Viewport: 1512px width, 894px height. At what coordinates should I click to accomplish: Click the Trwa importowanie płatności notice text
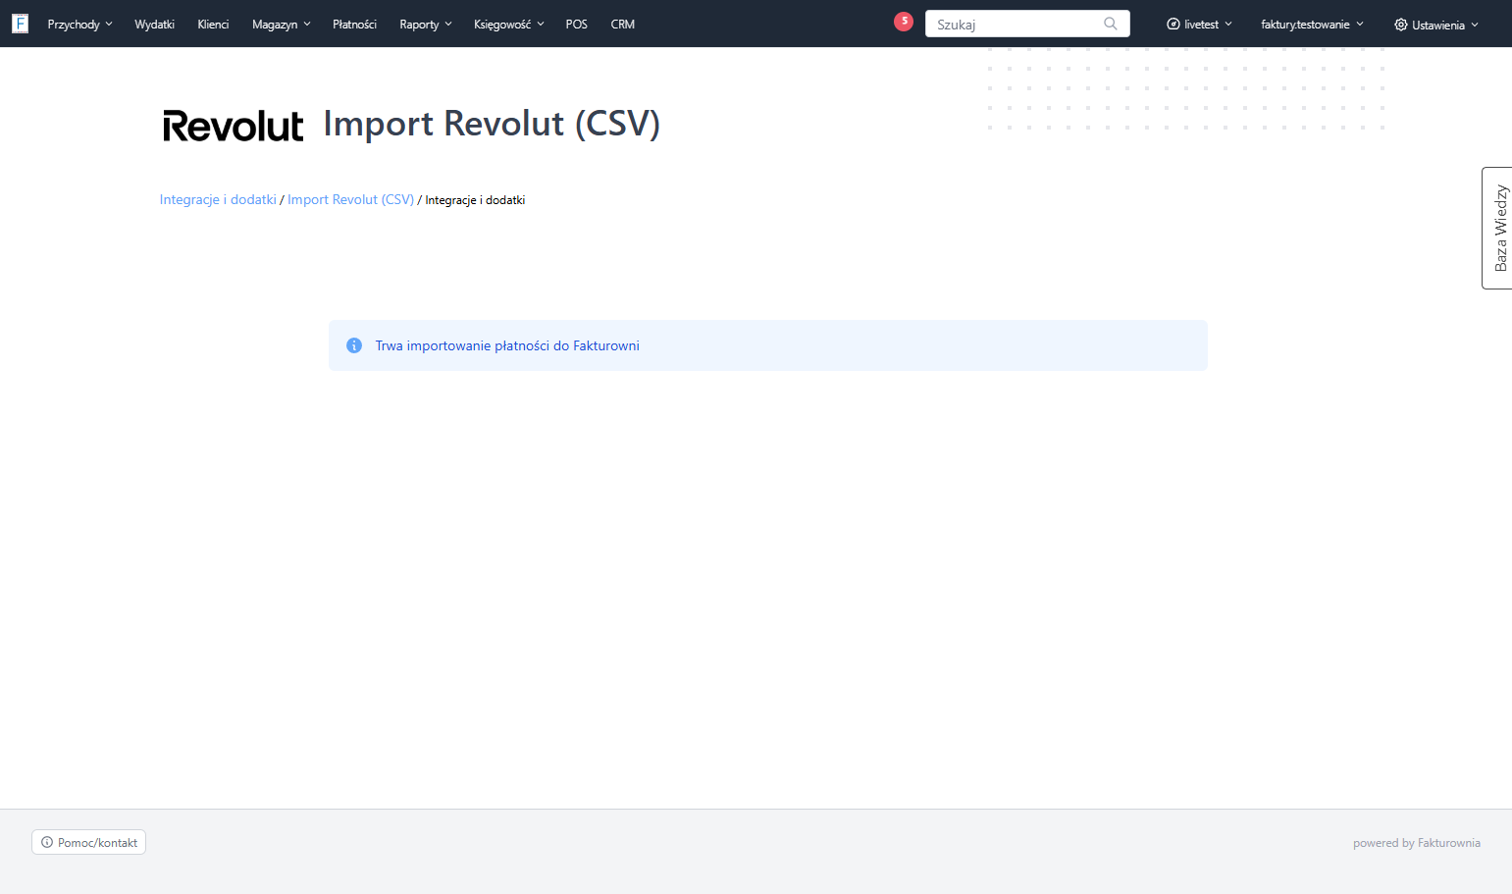pos(507,345)
